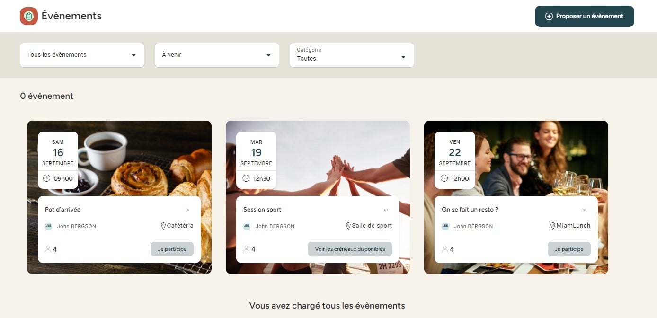The height and width of the screenshot is (318, 657).
Task: Expand the Catégorie Toutes dropdown
Action: [352, 55]
